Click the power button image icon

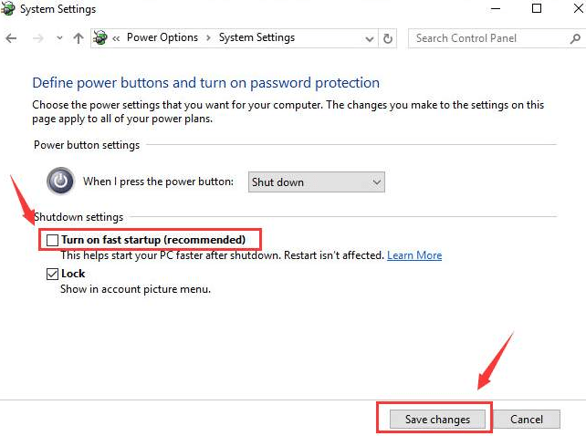click(x=60, y=181)
